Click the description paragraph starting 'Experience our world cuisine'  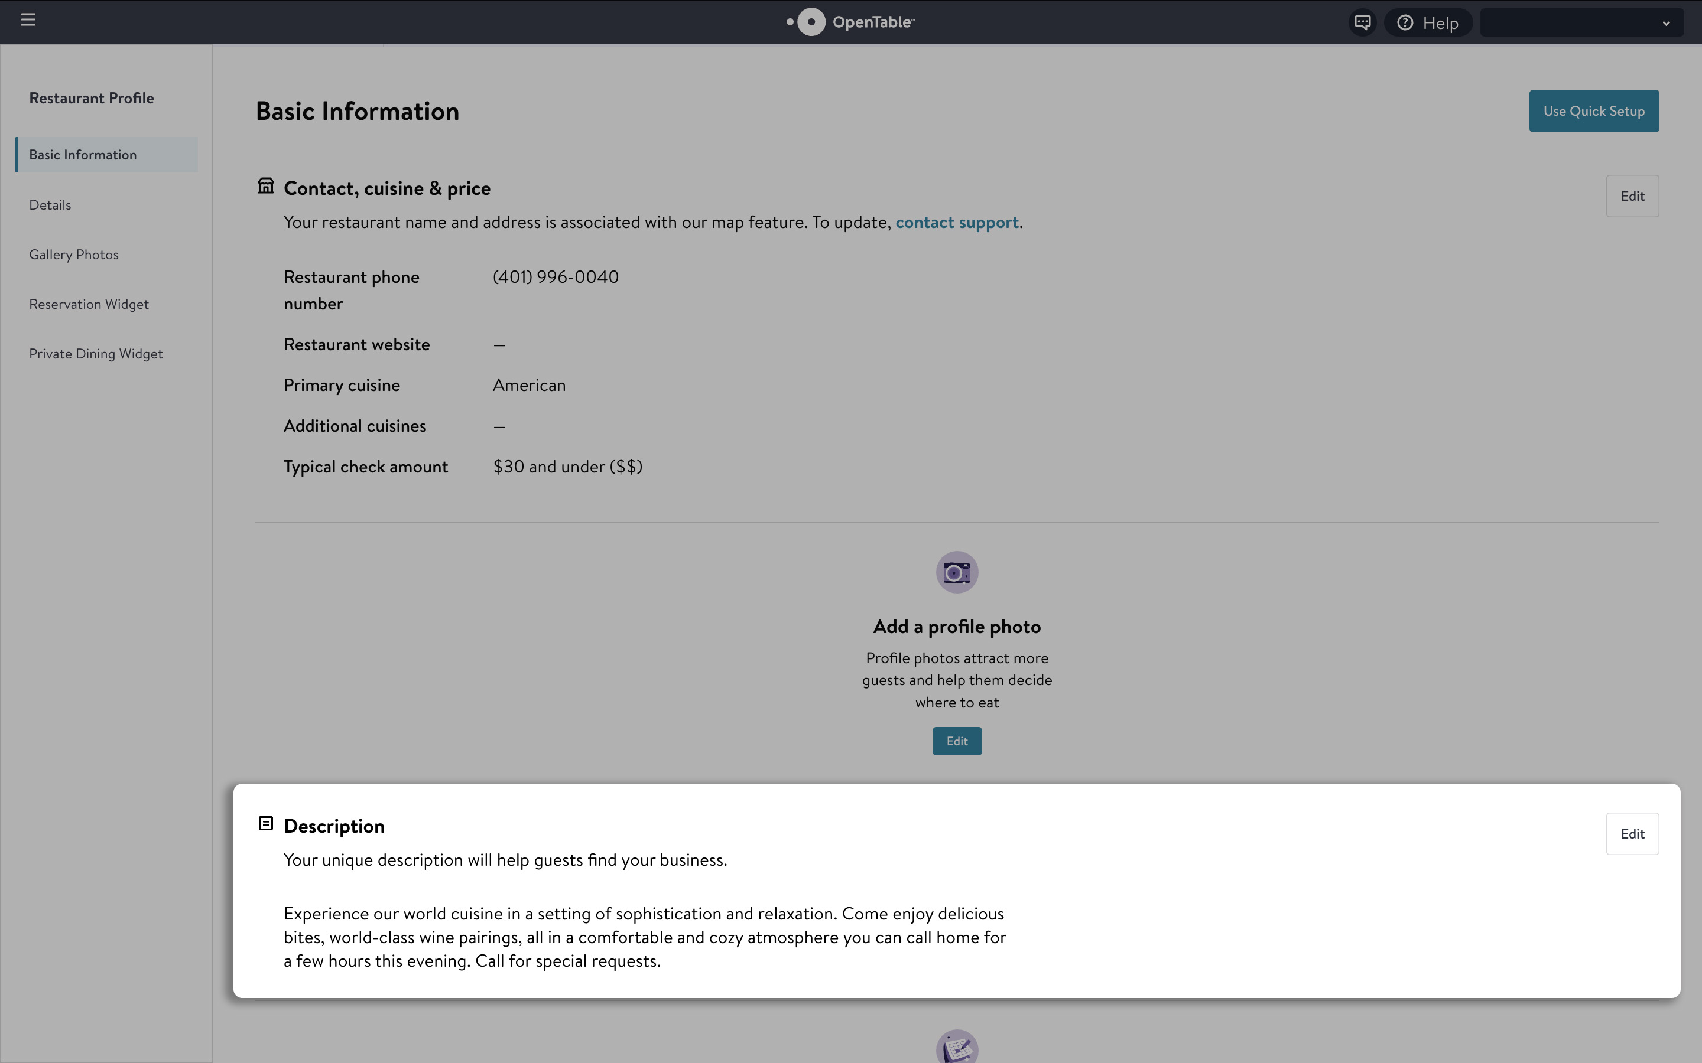point(645,937)
